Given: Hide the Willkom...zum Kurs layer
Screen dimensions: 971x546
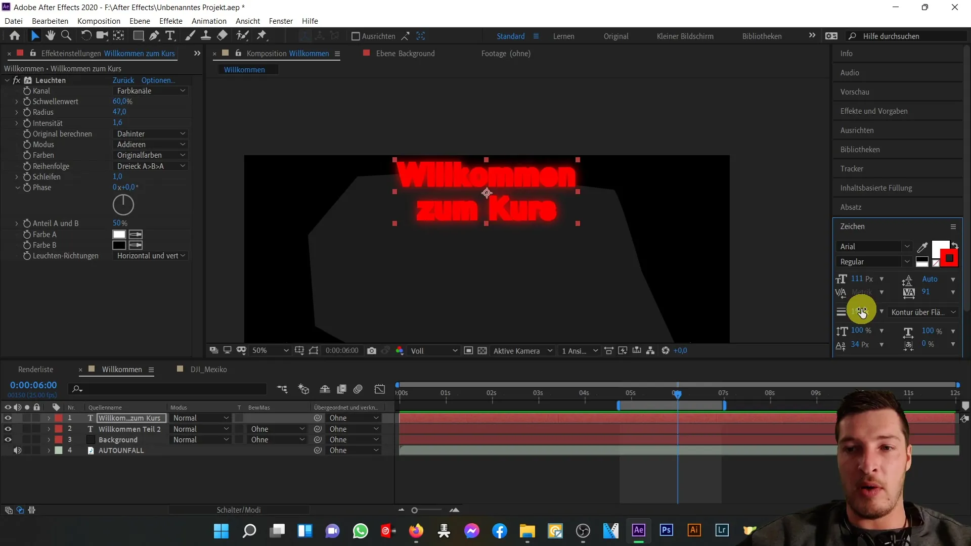Looking at the screenshot, I should tap(8, 418).
